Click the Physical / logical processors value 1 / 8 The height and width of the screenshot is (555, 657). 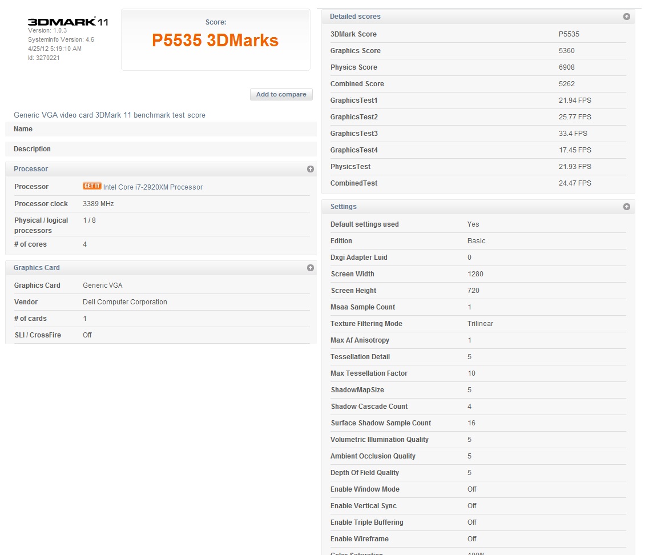click(x=89, y=220)
